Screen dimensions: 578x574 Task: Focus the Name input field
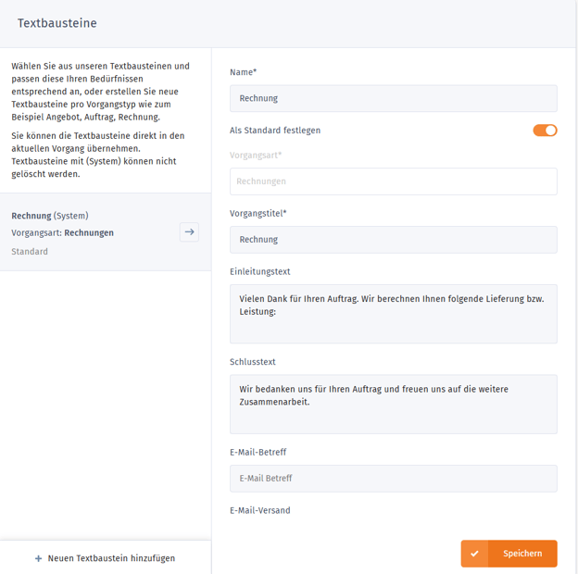[393, 98]
